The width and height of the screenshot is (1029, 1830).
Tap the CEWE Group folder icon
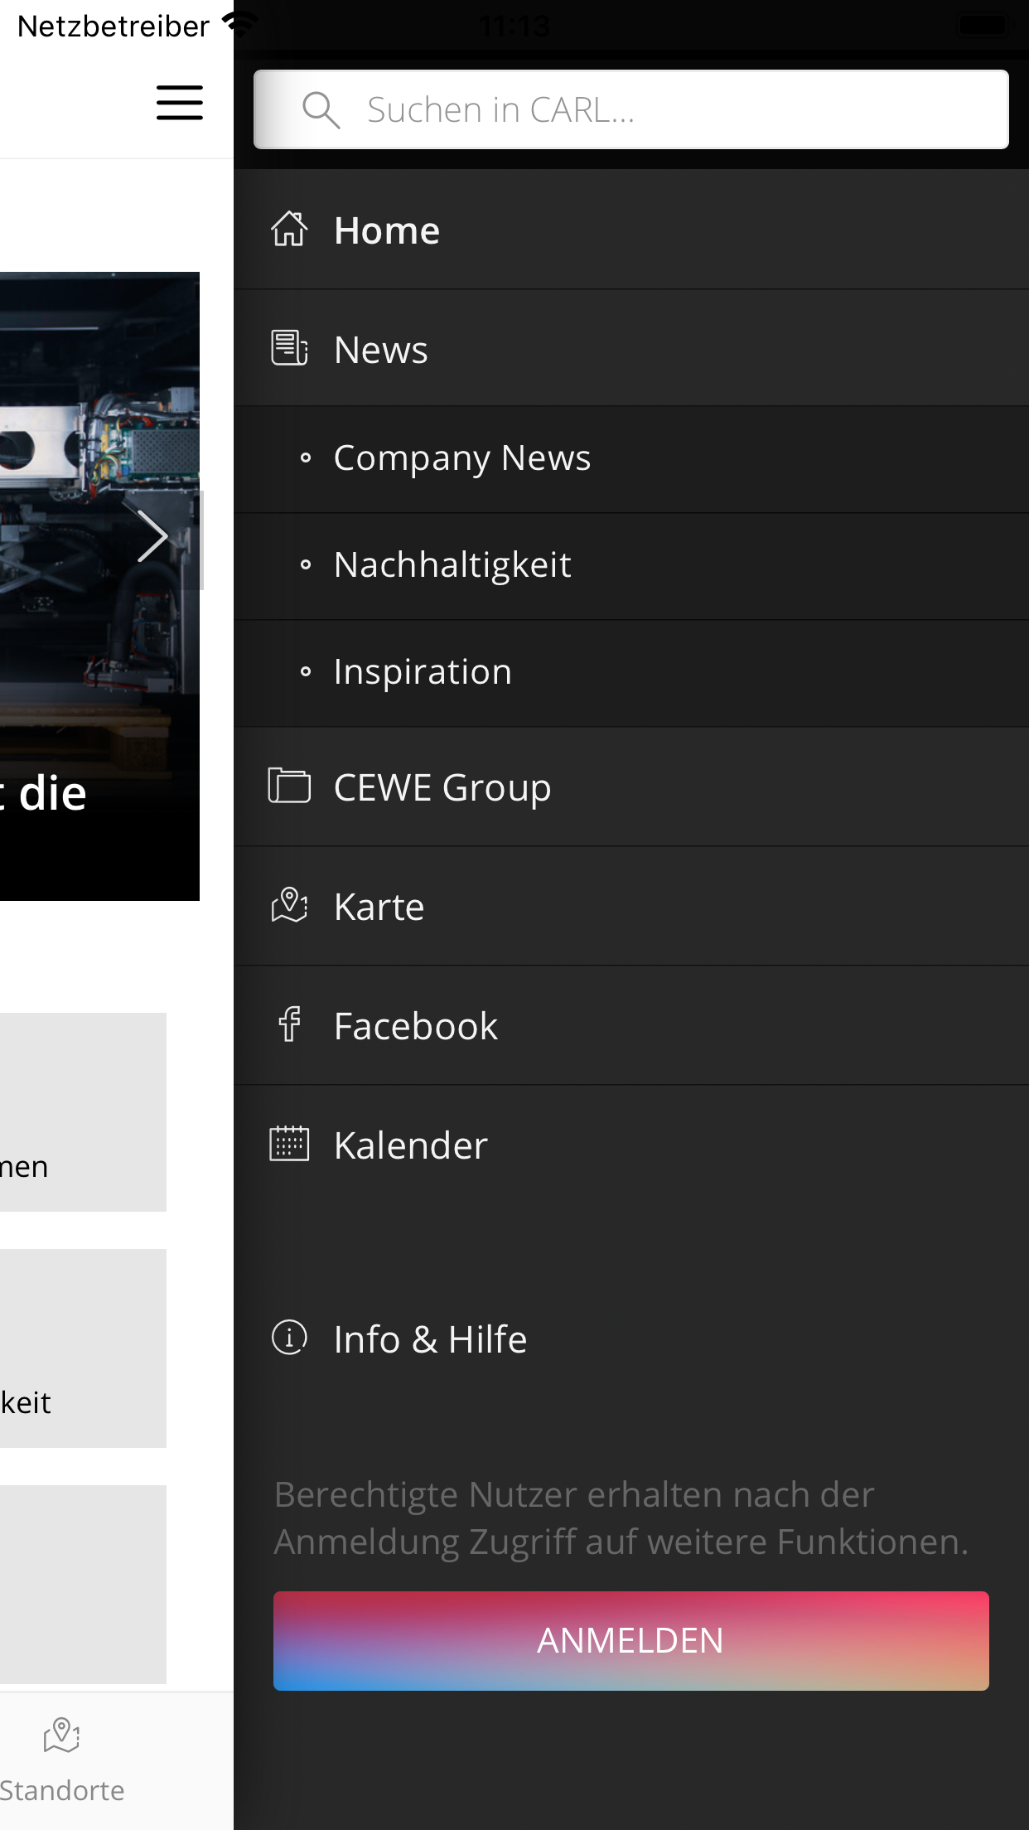[x=289, y=786]
